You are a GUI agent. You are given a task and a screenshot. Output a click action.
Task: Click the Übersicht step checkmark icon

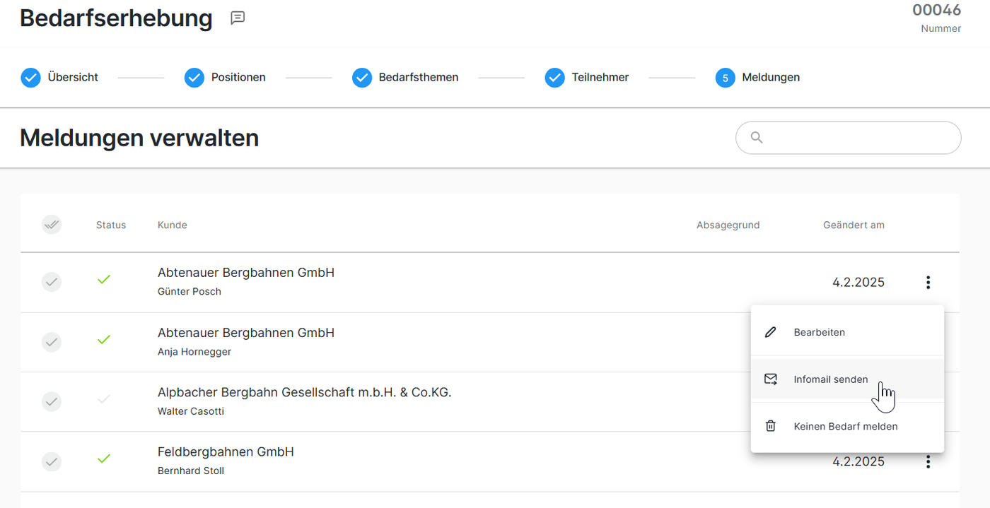(30, 78)
